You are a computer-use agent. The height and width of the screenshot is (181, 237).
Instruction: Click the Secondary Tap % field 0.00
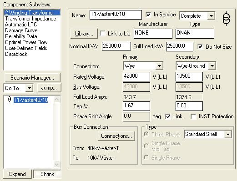click(189, 106)
